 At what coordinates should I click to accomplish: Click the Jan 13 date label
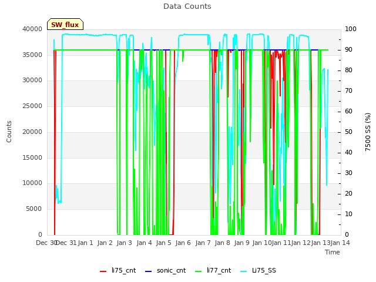pos(321,243)
